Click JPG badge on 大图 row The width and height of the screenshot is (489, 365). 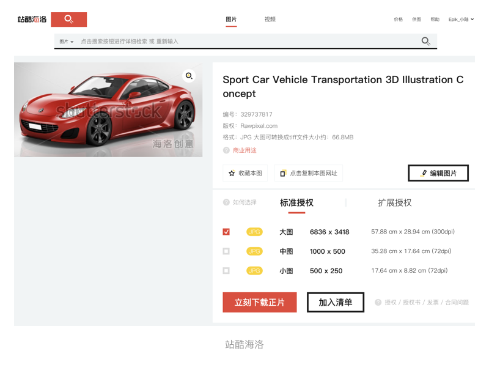[254, 232]
